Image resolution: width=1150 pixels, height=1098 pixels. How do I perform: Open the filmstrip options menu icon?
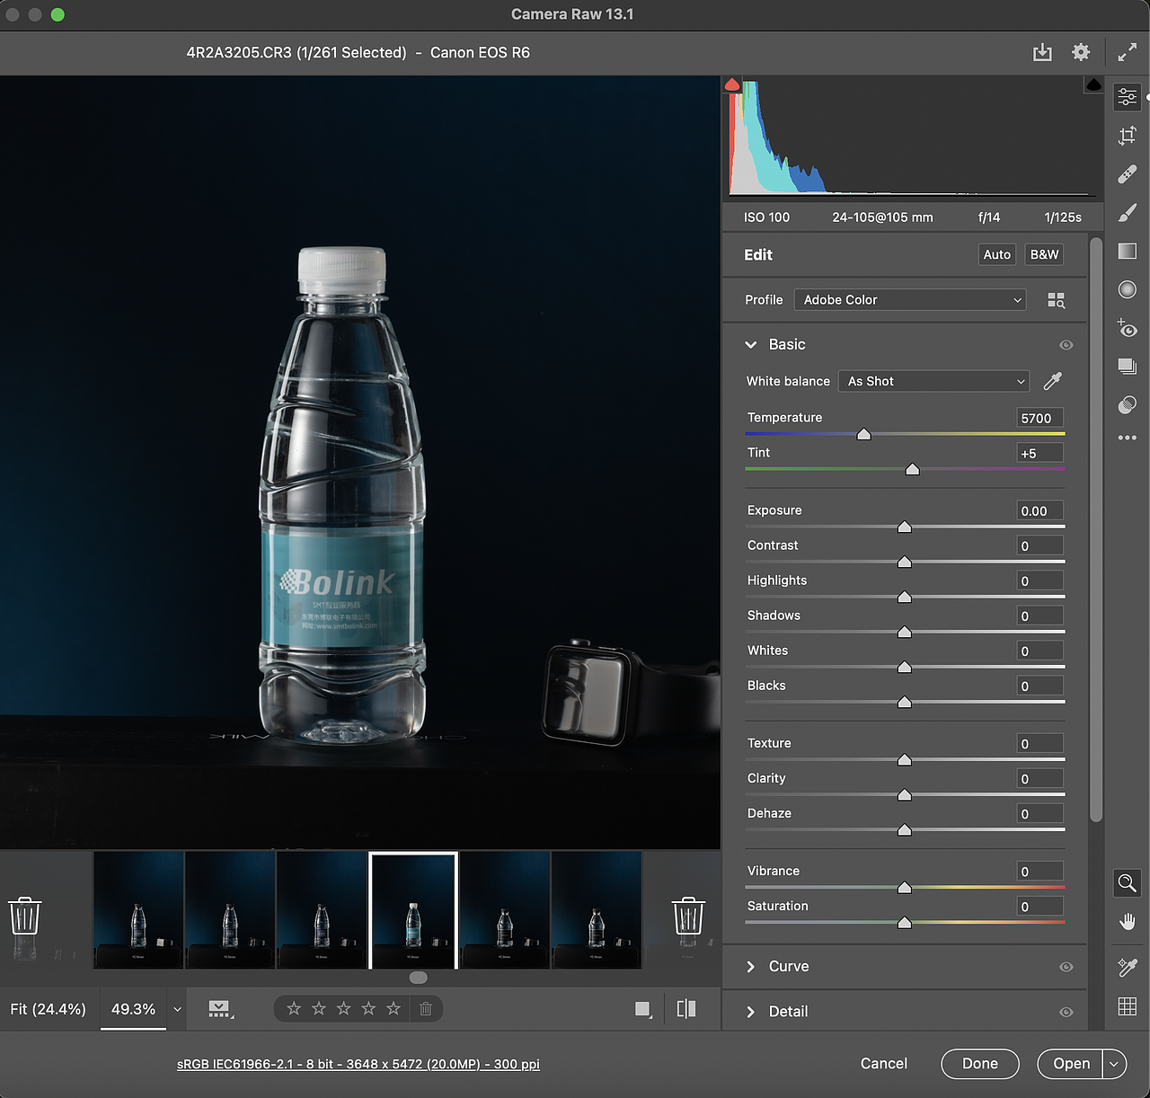pyautogui.click(x=220, y=1009)
